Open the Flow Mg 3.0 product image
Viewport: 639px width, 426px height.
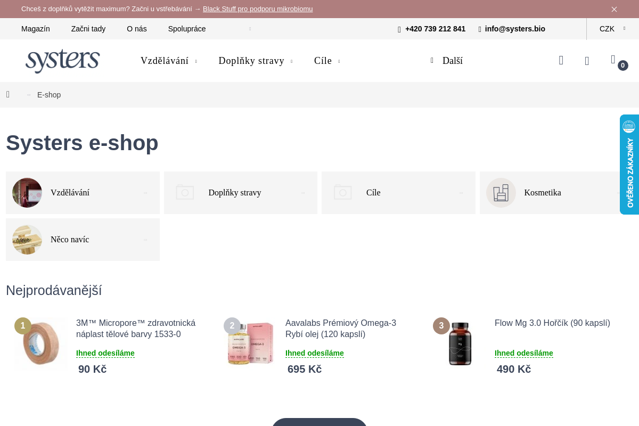pyautogui.click(x=460, y=344)
